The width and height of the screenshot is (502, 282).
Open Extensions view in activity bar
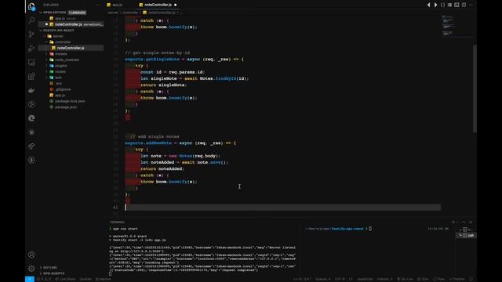pos(31,77)
